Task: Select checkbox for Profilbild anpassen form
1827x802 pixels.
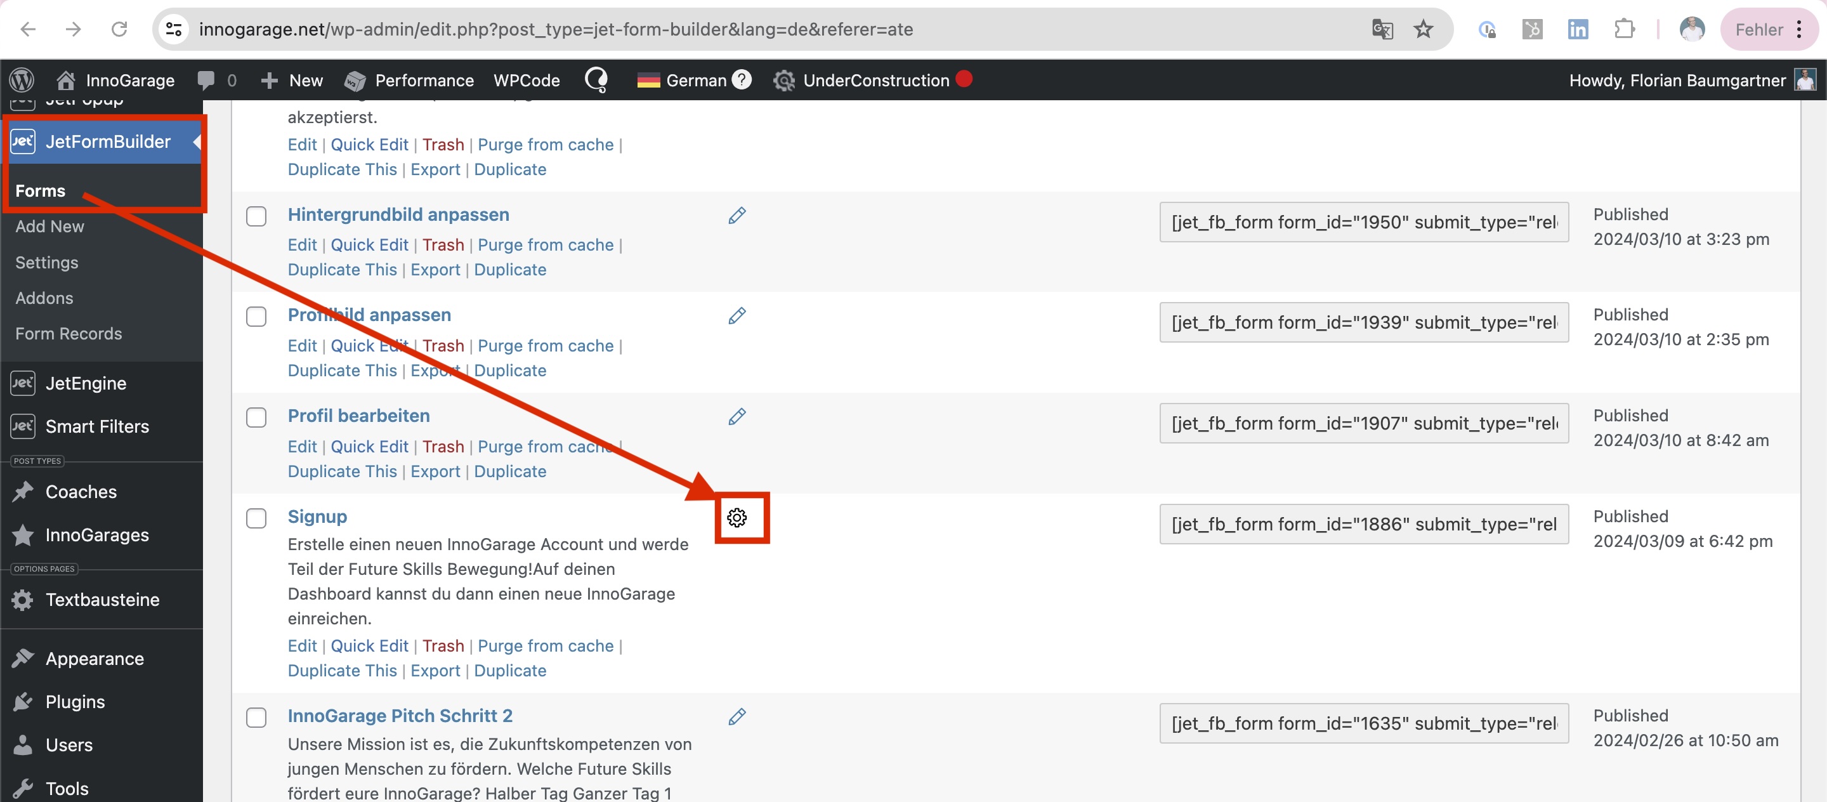Action: click(x=256, y=316)
